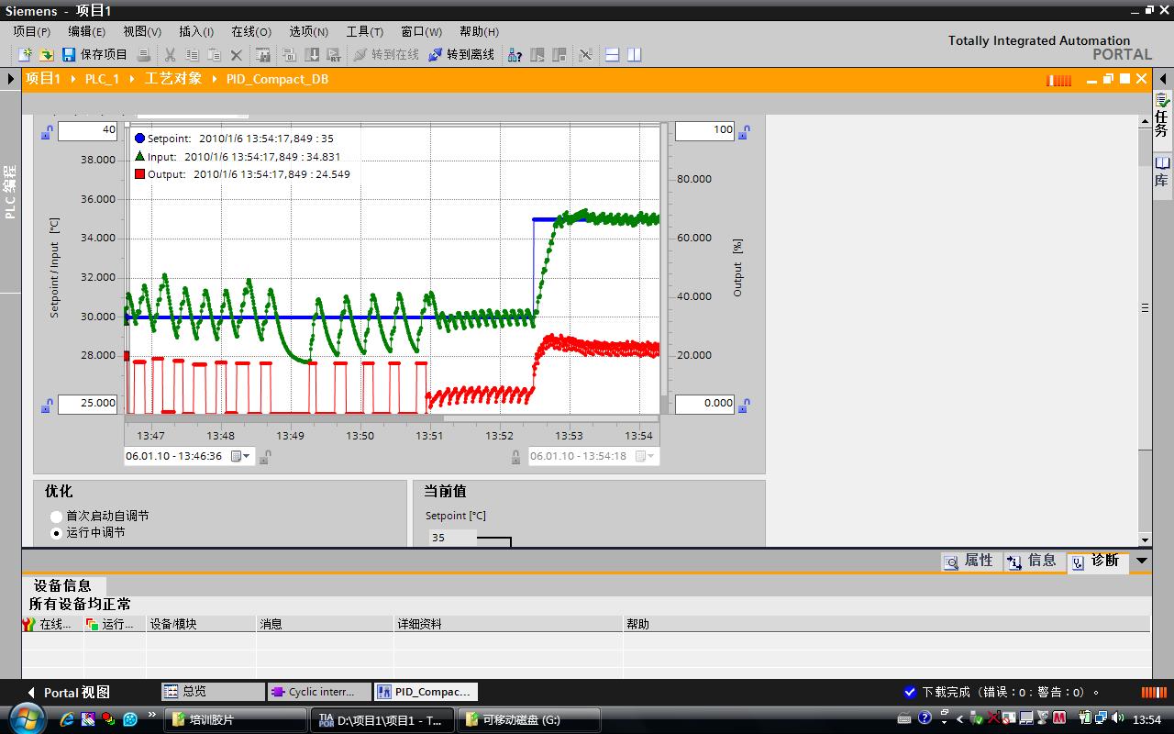The image size is (1174, 734).
Task: Save the project with 保存项目
Action: (x=94, y=55)
